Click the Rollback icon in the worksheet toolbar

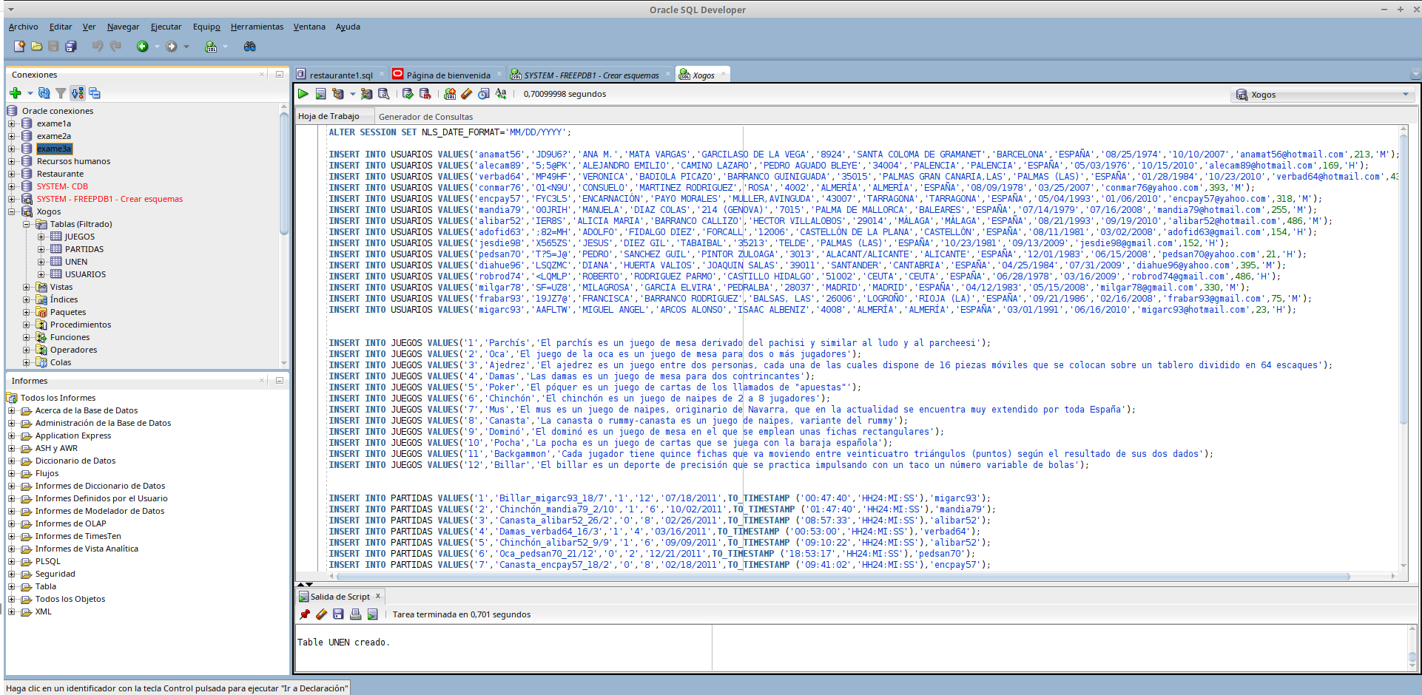pyautogui.click(x=425, y=94)
